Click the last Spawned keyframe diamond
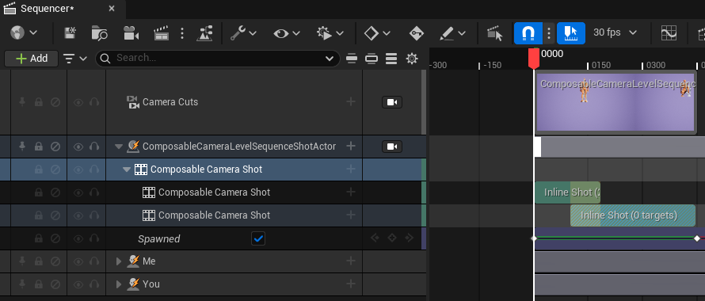705x301 pixels. tap(697, 238)
